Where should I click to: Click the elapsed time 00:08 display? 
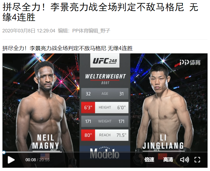pyautogui.click(x=31, y=160)
